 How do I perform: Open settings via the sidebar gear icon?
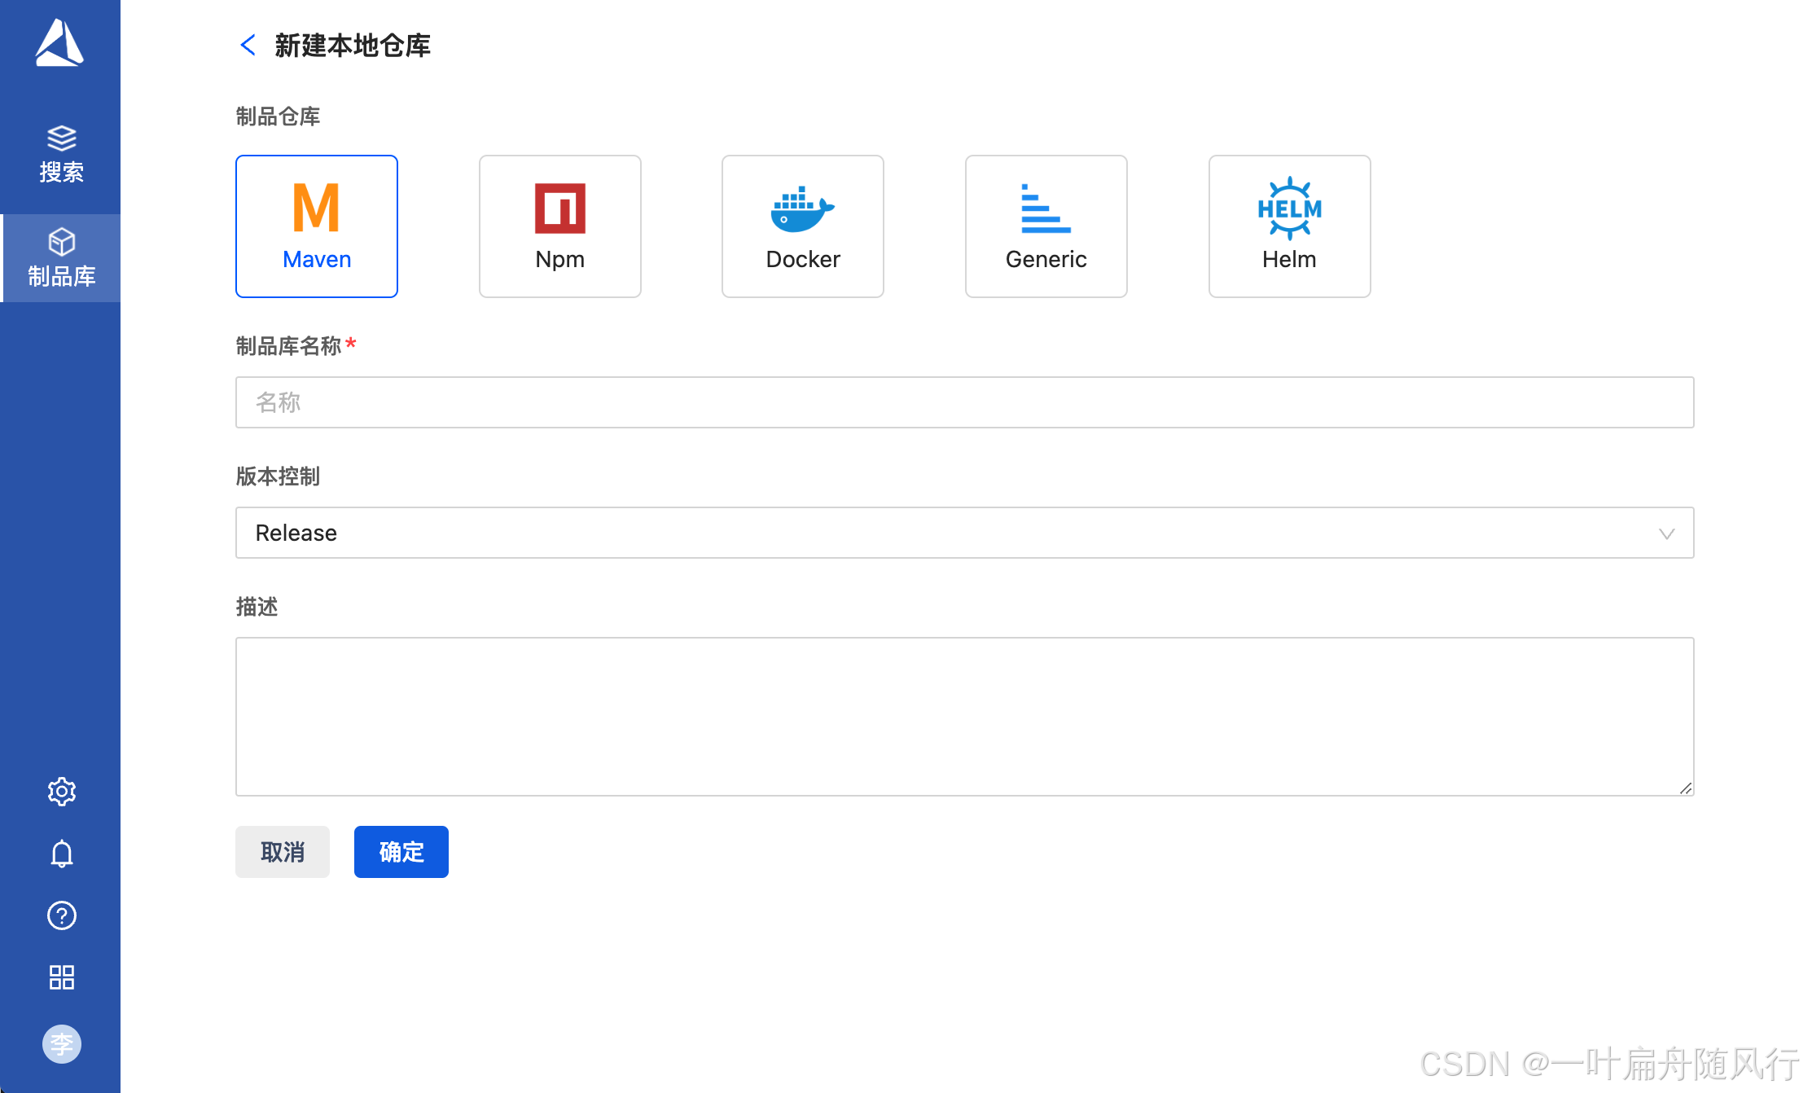62,792
